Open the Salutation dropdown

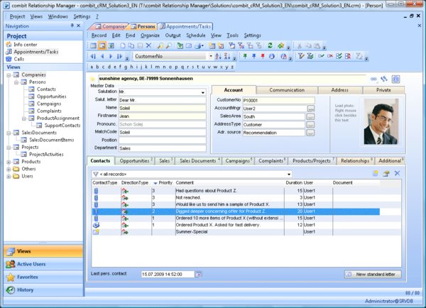[x=203, y=92]
